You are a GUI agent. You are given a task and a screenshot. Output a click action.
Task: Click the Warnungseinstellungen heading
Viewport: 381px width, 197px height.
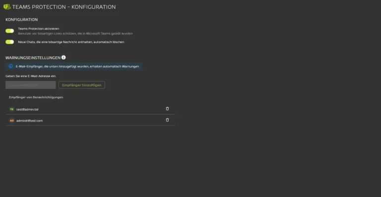pyautogui.click(x=33, y=58)
